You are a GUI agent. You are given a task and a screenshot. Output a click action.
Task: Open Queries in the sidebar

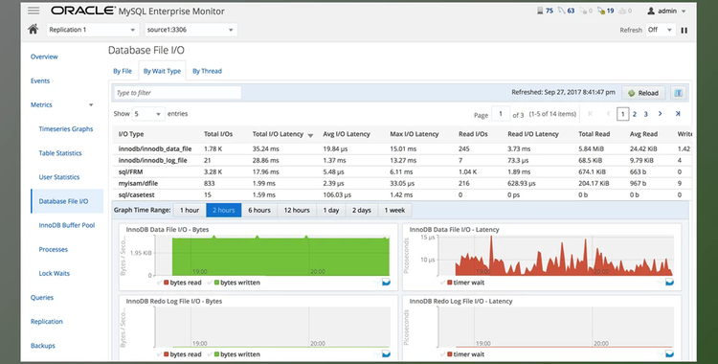(x=42, y=298)
